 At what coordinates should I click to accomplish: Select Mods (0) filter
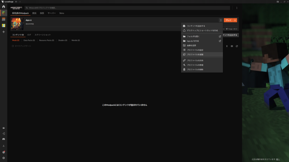tap(16, 40)
